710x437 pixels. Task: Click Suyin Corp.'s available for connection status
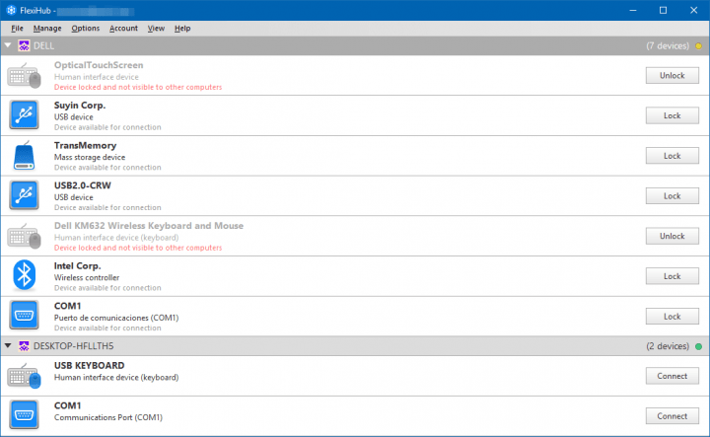click(x=107, y=127)
